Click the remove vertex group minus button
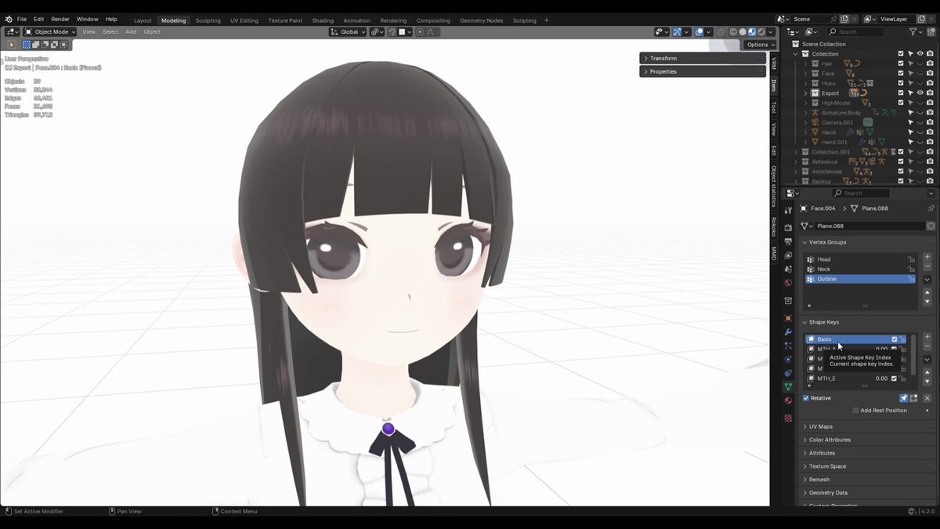The height and width of the screenshot is (529, 940). click(927, 266)
